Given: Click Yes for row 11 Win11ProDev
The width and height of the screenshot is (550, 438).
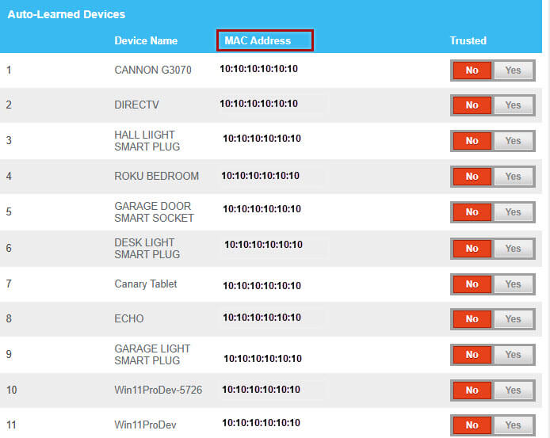Looking at the screenshot, I should (513, 425).
